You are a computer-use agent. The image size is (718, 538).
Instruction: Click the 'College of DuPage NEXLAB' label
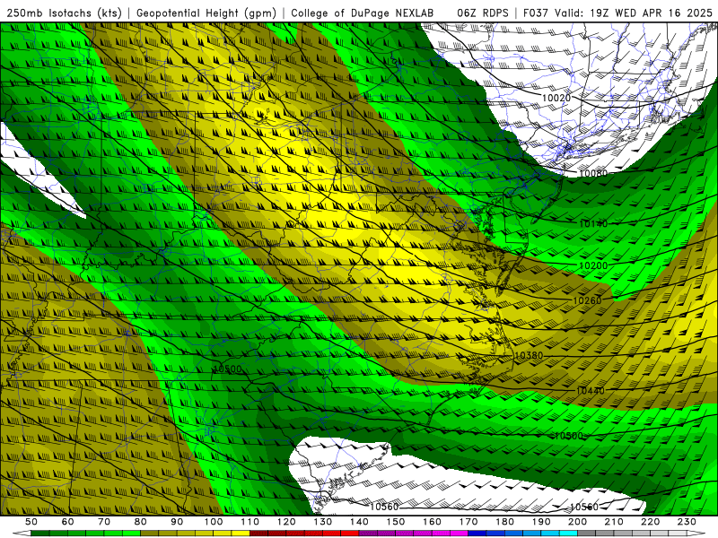tap(363, 13)
